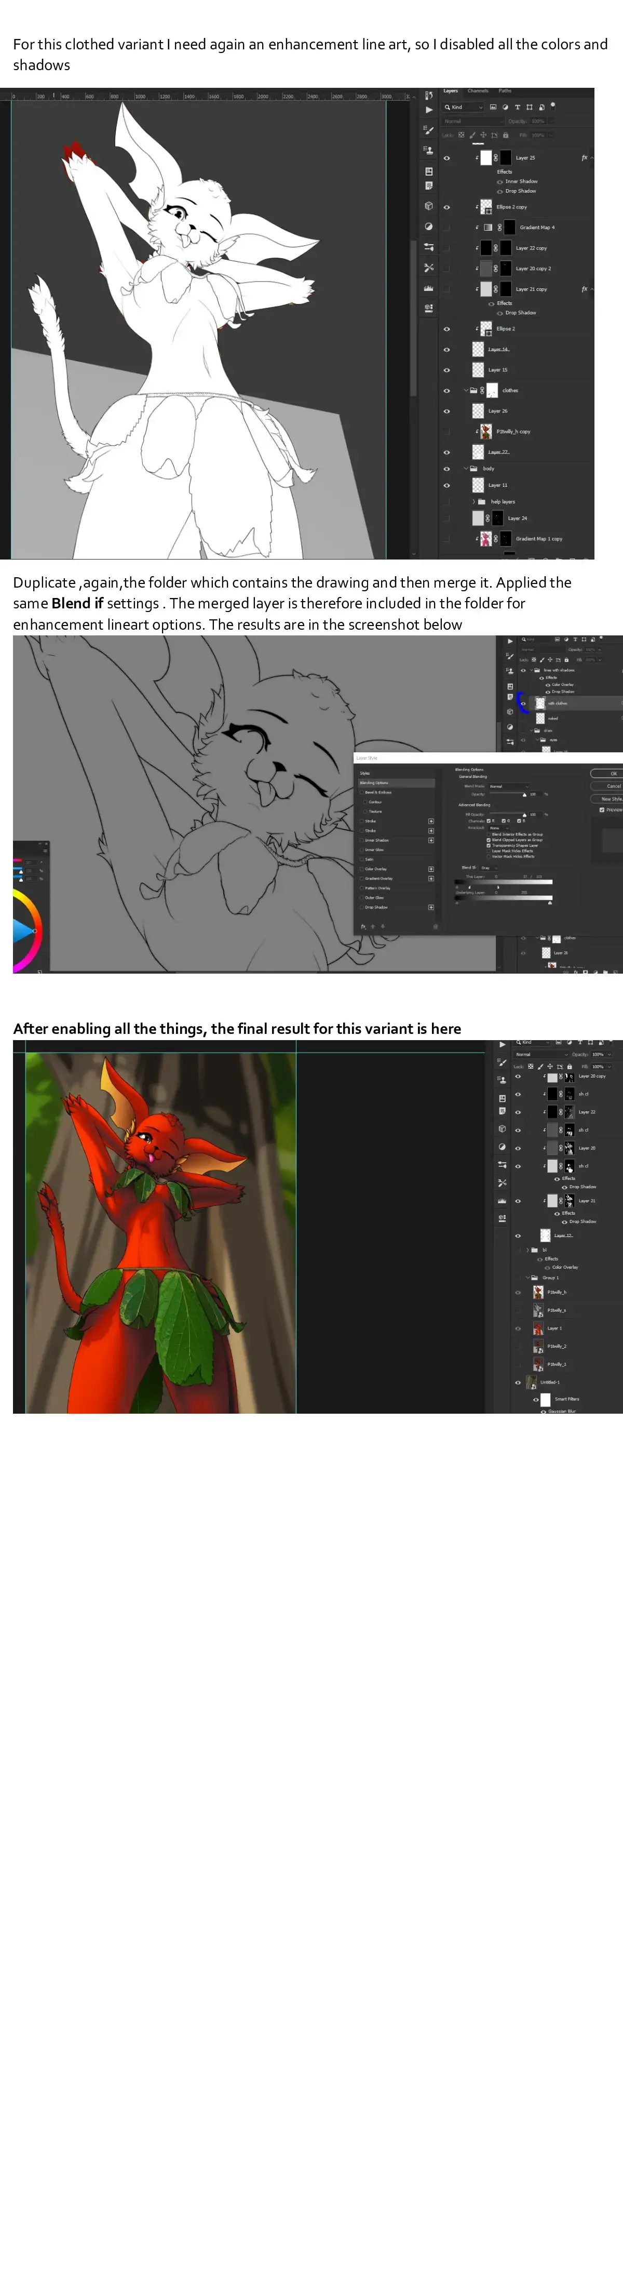This screenshot has width=623, height=2286.
Task: Collapse the body layer group
Action: [466, 469]
